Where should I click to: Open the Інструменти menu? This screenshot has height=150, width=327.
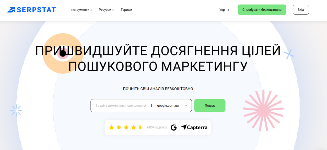[x=81, y=10]
